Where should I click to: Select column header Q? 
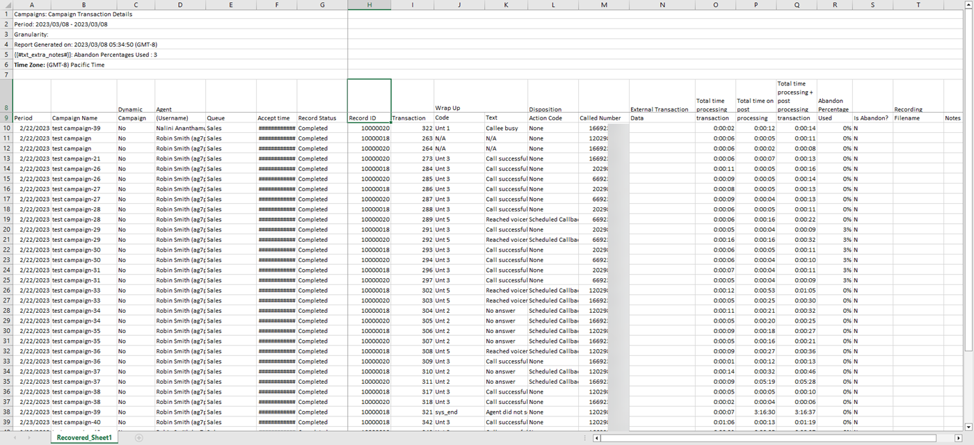click(x=797, y=5)
